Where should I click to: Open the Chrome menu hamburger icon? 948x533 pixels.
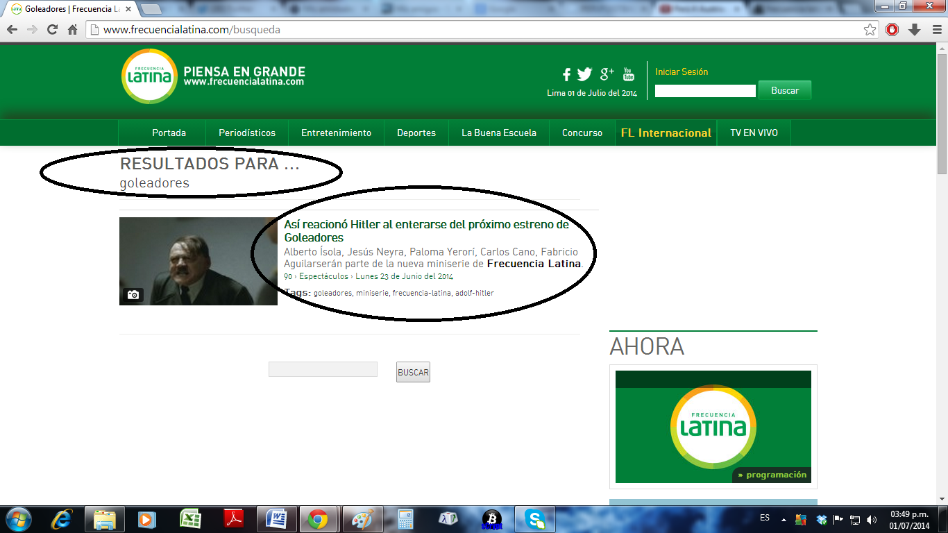pos(936,30)
